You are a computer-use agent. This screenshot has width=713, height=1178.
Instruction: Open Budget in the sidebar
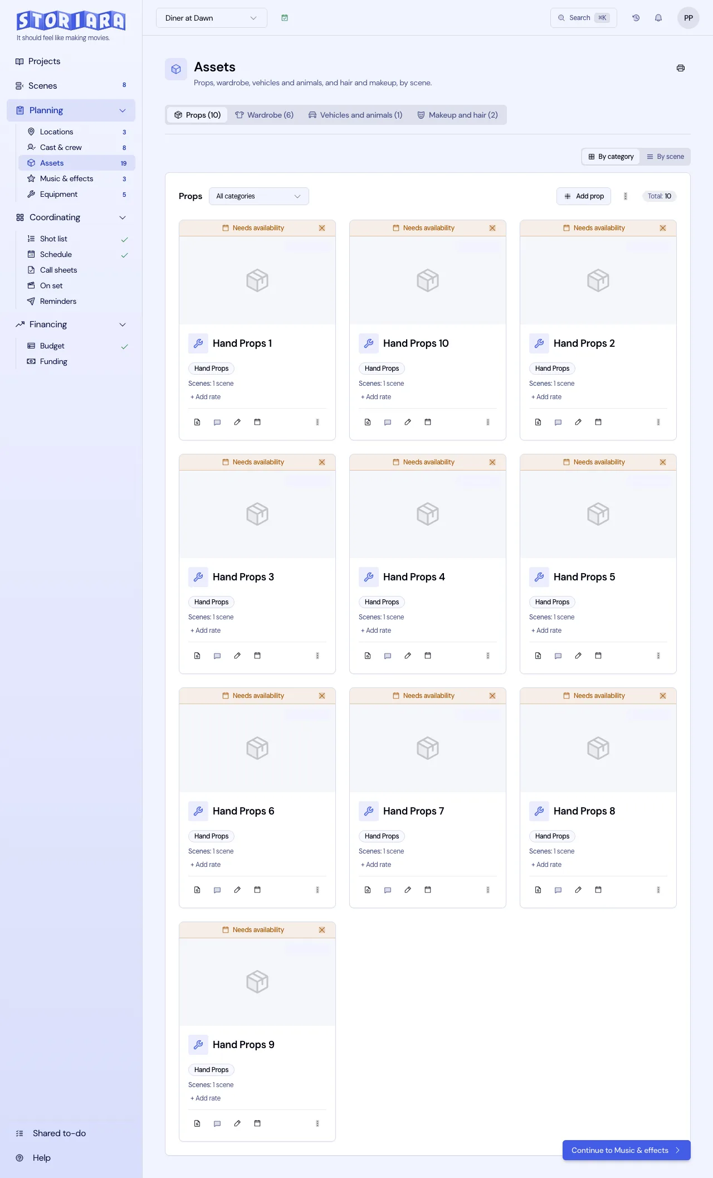coord(77,346)
